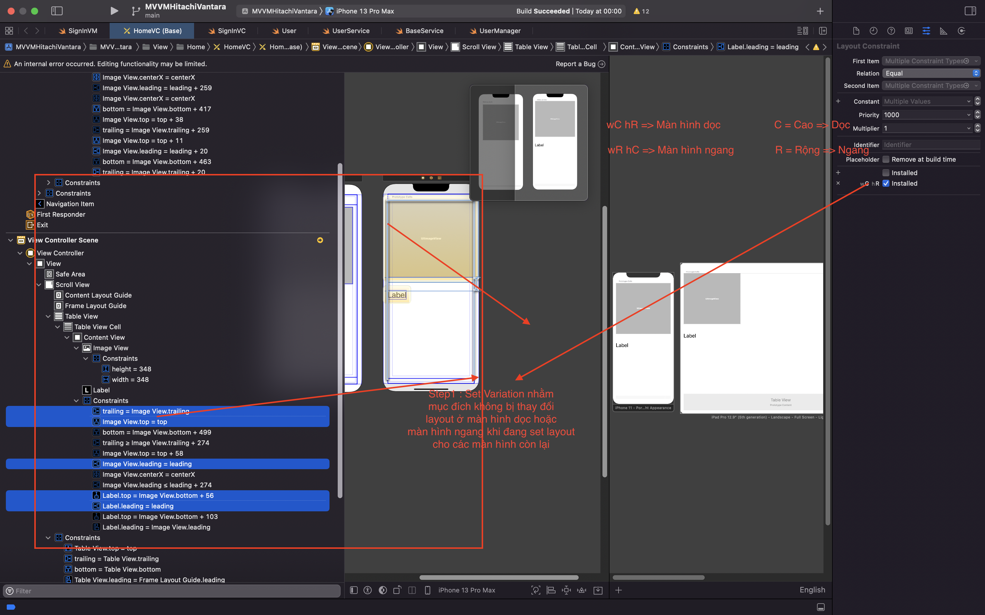Click the Update Frames icon in canvas bar
Screen dimensions: 985x615
536,590
